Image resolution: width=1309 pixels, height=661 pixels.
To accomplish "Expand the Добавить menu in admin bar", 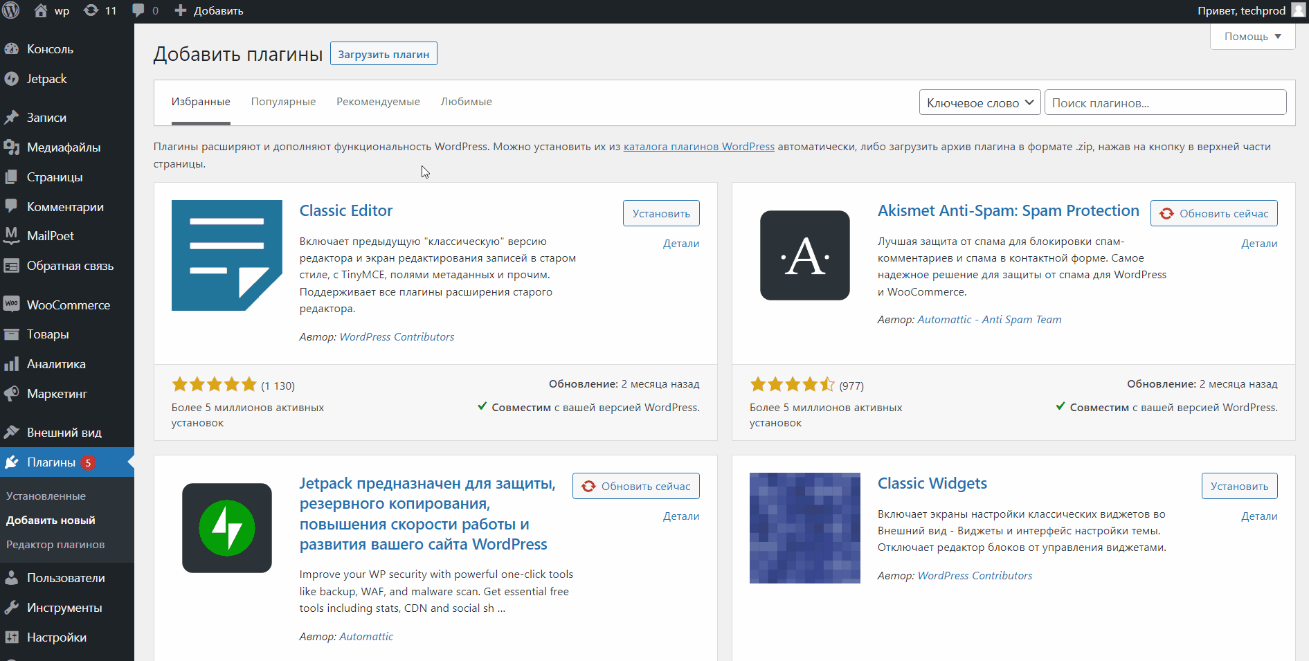I will (x=209, y=10).
